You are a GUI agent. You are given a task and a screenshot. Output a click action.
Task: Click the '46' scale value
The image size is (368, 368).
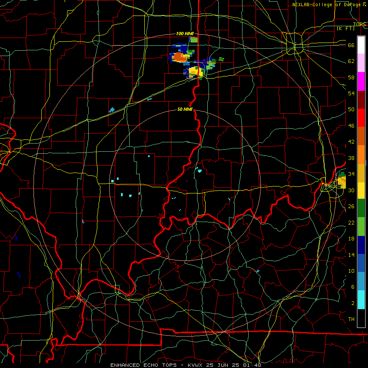coord(351,126)
